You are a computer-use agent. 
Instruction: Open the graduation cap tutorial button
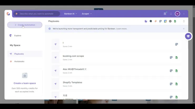pos(188,36)
